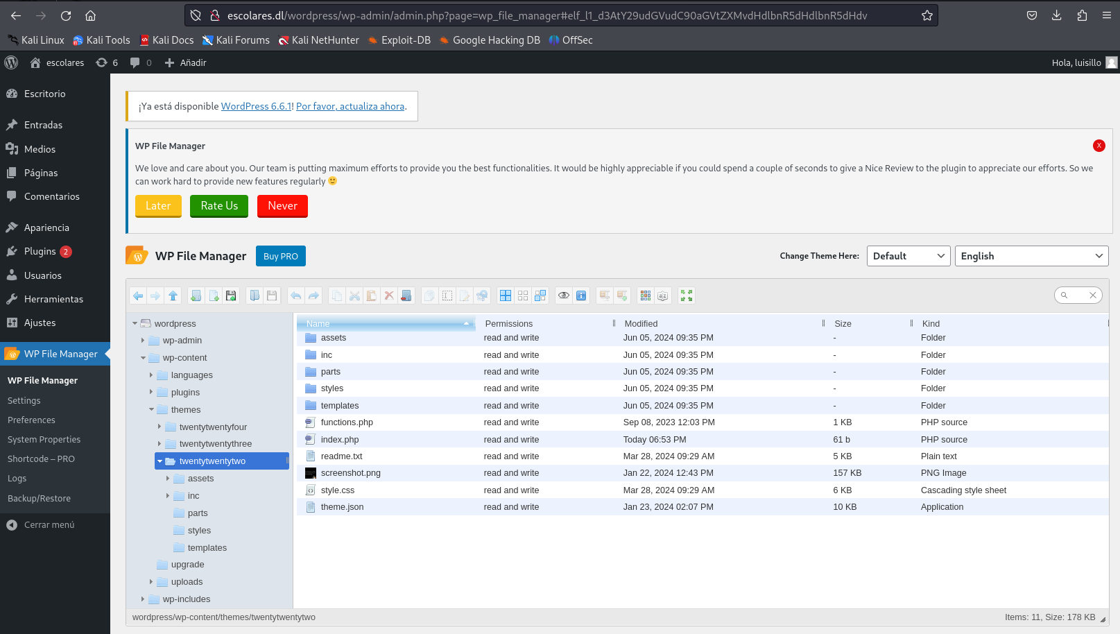Click the green fullscreen arrows icon
1120x634 pixels.
687,295
